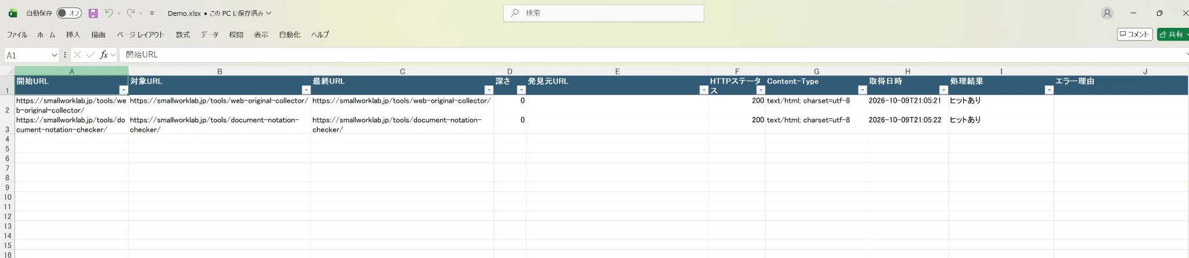The image size is (1189, 258).
Task: Switch to the 自動化 tab
Action: [290, 35]
